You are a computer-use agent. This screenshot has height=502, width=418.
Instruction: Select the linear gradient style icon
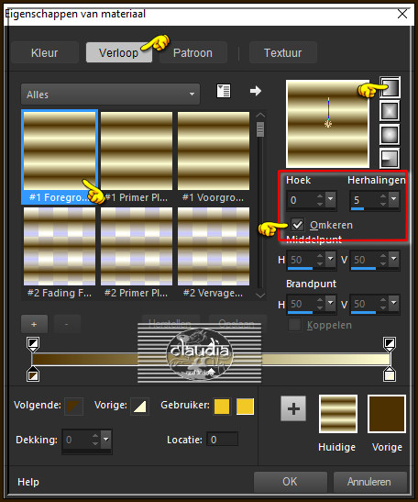[x=390, y=87]
